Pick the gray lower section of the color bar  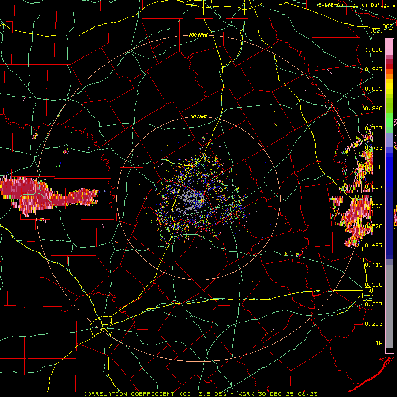pyautogui.click(x=390, y=307)
